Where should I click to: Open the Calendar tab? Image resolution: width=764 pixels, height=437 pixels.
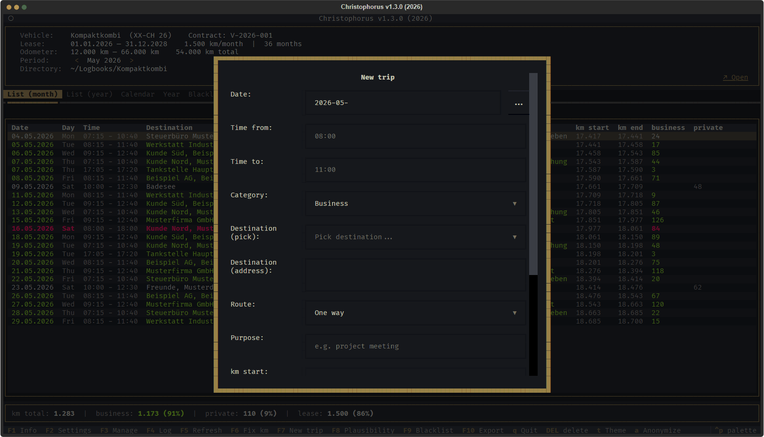tap(138, 94)
